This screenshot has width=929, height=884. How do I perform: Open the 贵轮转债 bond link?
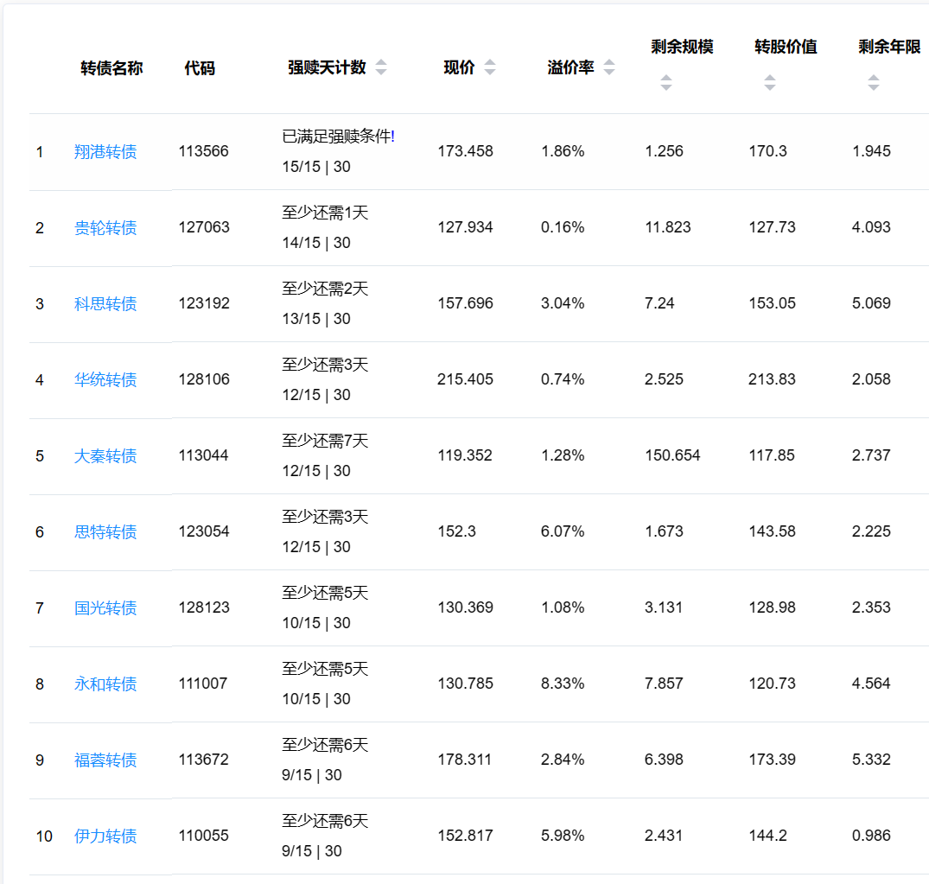(x=105, y=228)
